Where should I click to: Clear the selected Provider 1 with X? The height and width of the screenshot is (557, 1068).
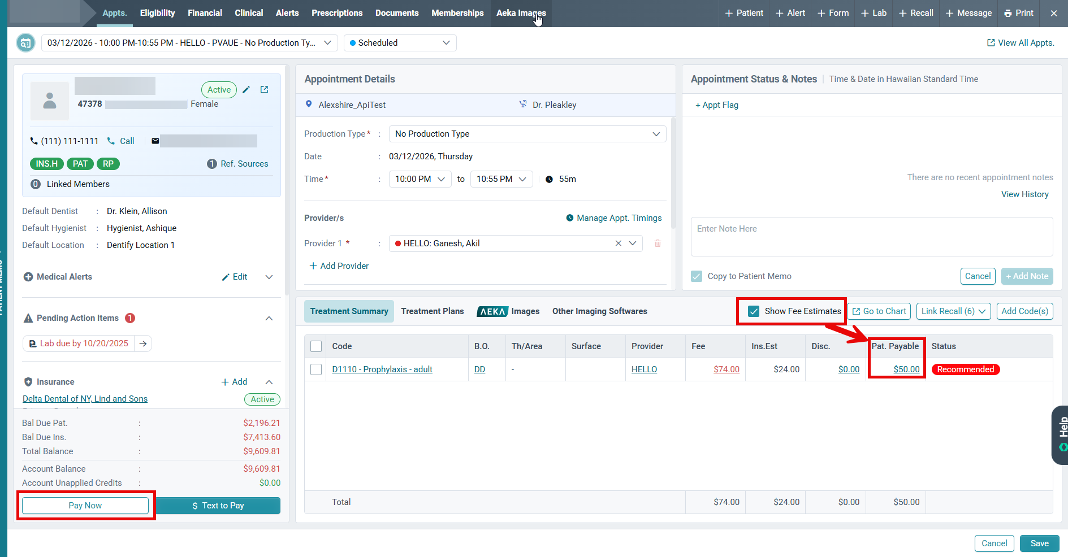(619, 243)
